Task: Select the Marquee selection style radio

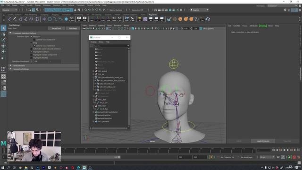Action: tap(31, 37)
